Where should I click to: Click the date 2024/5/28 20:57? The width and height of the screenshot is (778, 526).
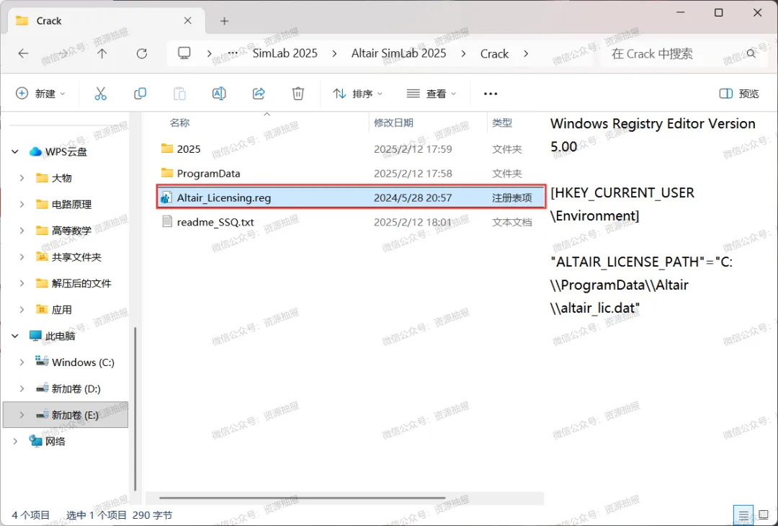[413, 197]
